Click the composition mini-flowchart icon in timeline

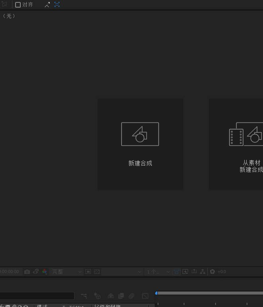click(84, 296)
